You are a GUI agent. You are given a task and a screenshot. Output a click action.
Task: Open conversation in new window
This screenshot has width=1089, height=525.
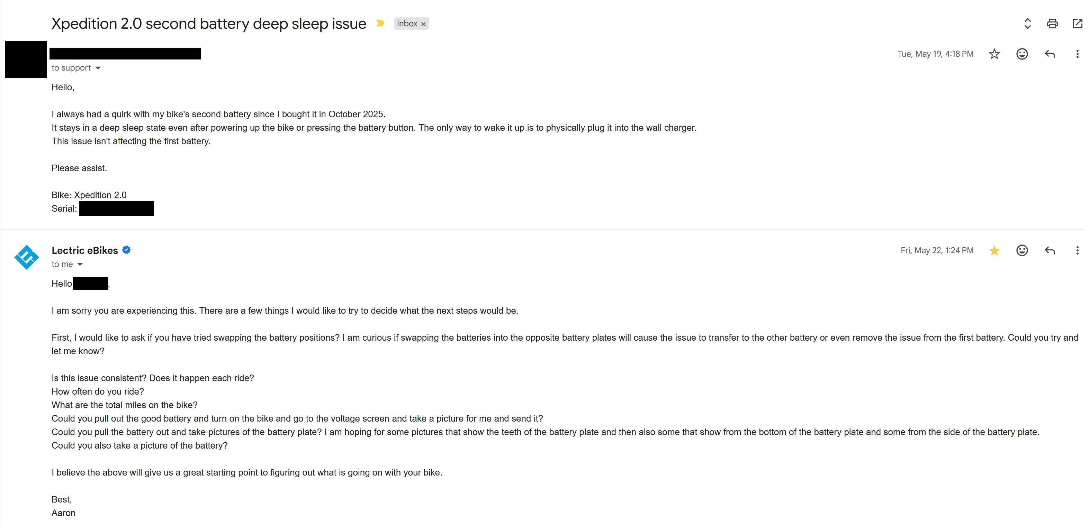pyautogui.click(x=1077, y=24)
